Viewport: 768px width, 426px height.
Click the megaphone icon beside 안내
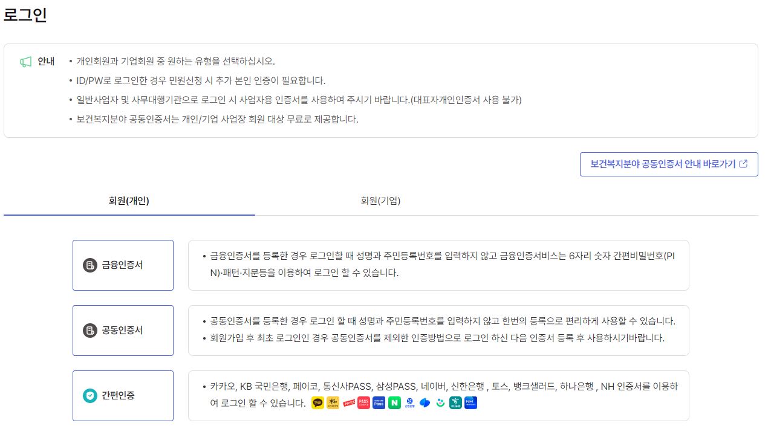click(x=25, y=60)
